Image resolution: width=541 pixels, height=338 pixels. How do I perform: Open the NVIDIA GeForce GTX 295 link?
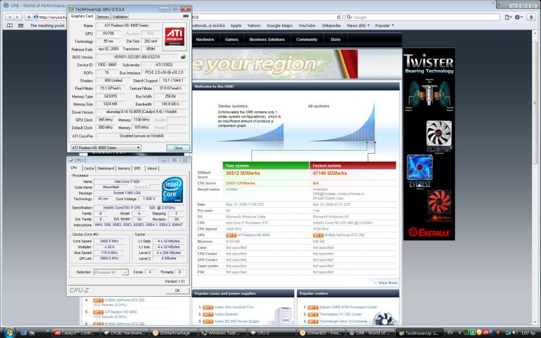pos(344,235)
